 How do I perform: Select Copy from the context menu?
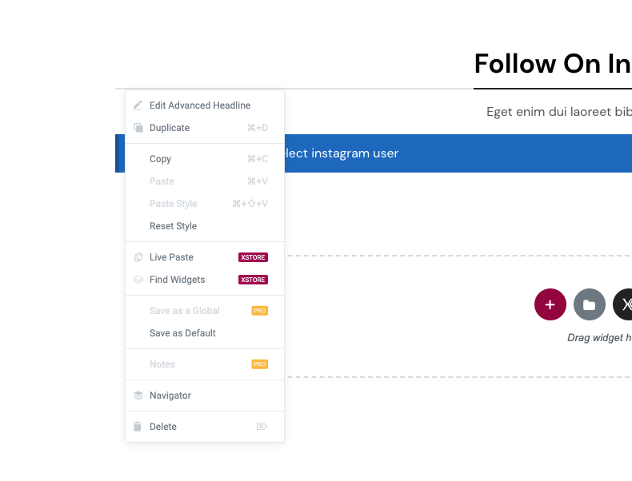click(x=161, y=159)
